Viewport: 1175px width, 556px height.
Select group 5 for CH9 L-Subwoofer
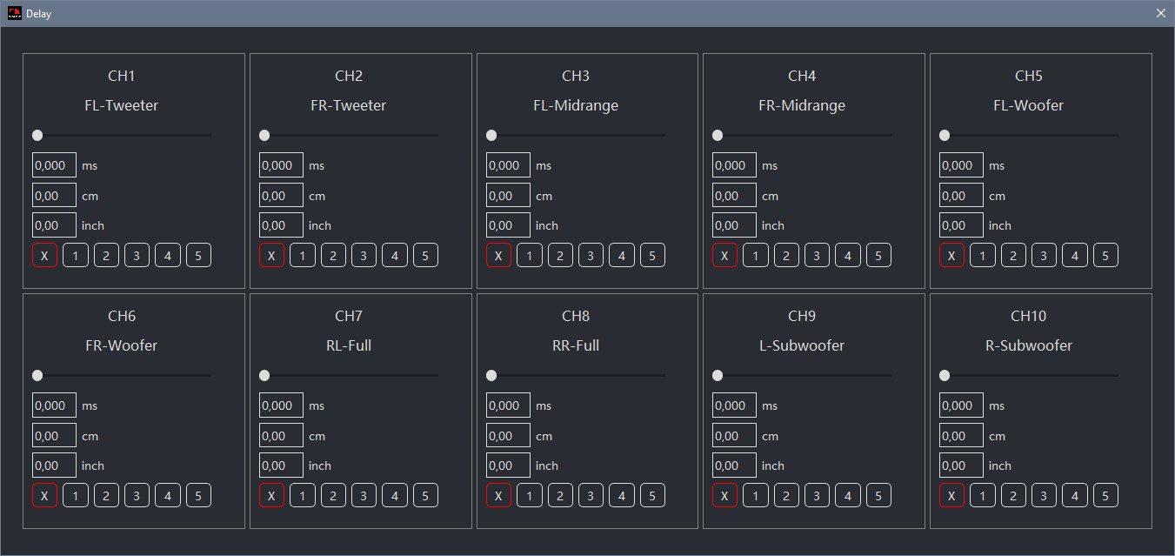click(x=878, y=495)
